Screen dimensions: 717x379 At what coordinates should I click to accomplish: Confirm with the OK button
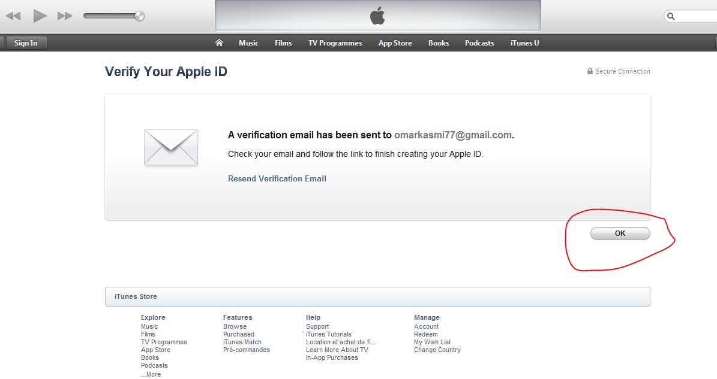pyautogui.click(x=620, y=234)
